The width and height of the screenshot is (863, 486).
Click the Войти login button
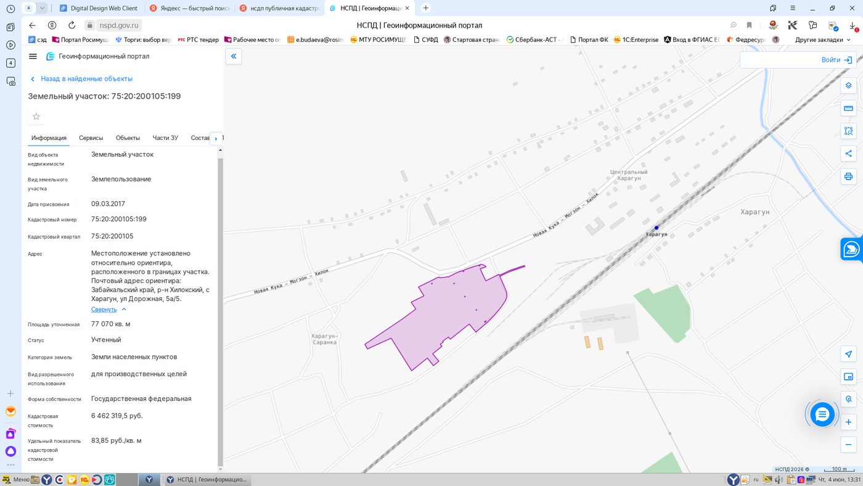click(836, 60)
